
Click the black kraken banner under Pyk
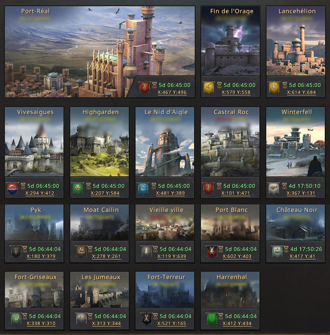click(16, 251)
